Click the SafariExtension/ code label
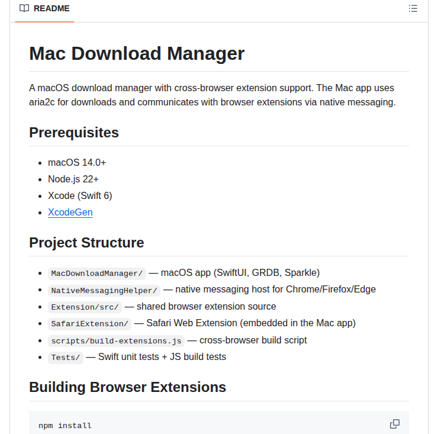The image size is (438, 434). coord(89,324)
